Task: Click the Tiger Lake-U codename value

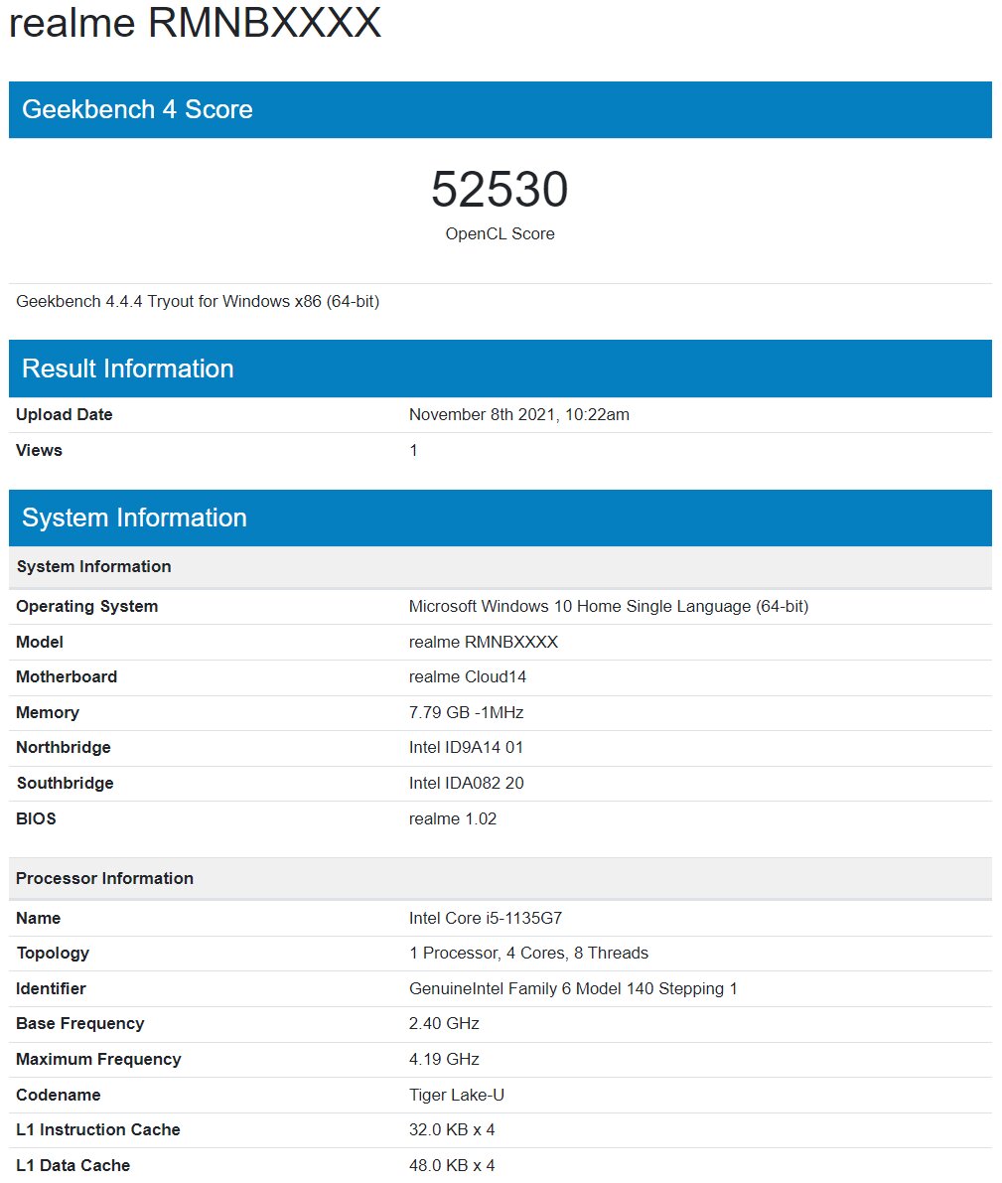Action: (456, 1096)
